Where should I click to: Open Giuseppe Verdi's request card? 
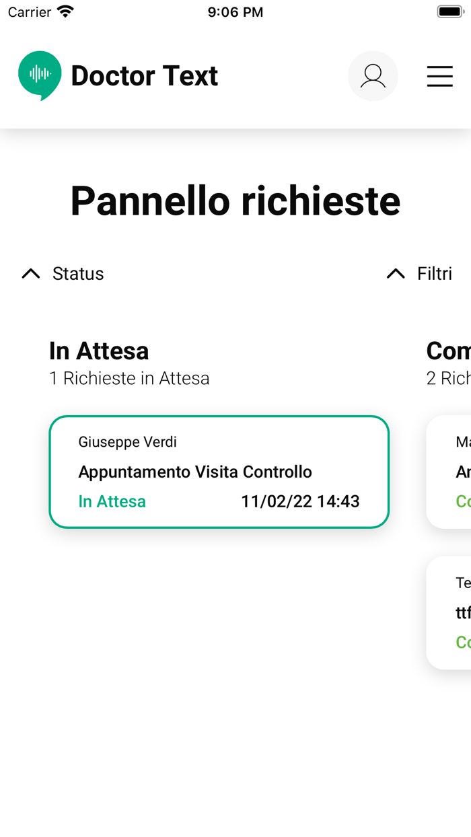click(x=219, y=471)
